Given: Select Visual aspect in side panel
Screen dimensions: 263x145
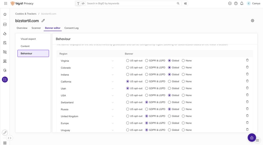Looking at the screenshot, I should pyautogui.click(x=28, y=39).
